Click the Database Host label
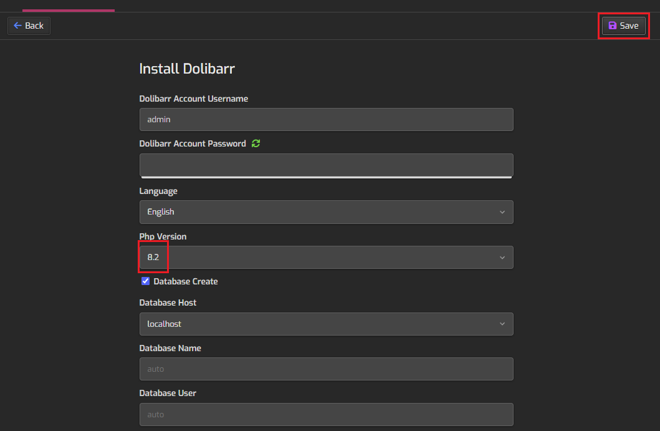 tap(168, 303)
